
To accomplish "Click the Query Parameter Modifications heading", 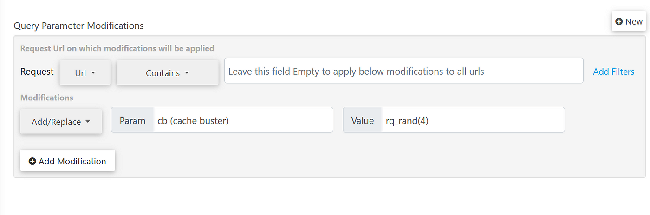I will tap(78, 26).
